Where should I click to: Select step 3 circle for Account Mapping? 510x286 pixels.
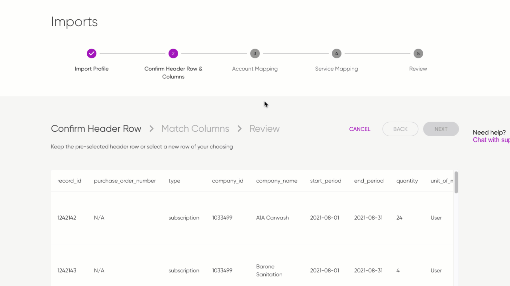point(255,53)
